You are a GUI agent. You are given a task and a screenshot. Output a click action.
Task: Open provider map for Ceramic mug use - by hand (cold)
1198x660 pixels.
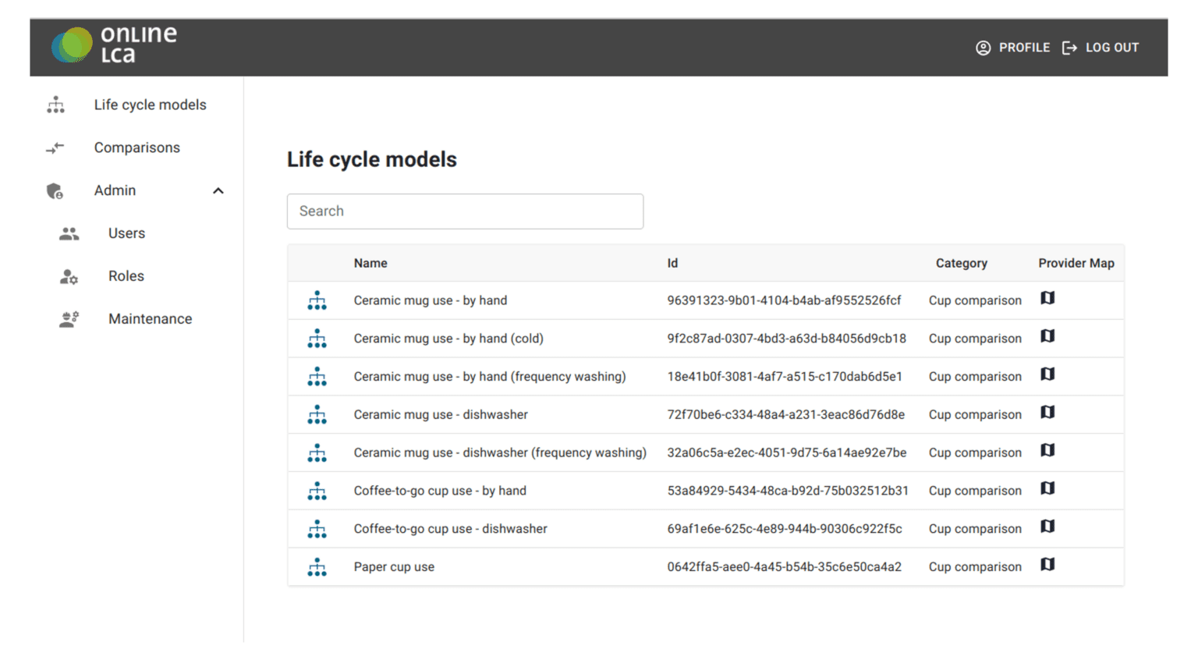coord(1047,336)
